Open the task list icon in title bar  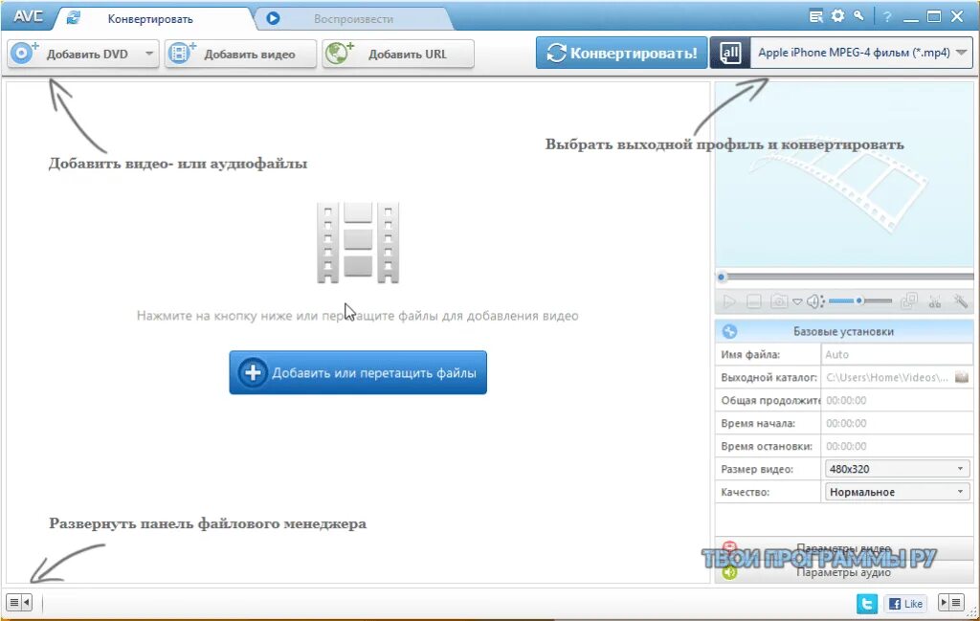pyautogui.click(x=816, y=16)
